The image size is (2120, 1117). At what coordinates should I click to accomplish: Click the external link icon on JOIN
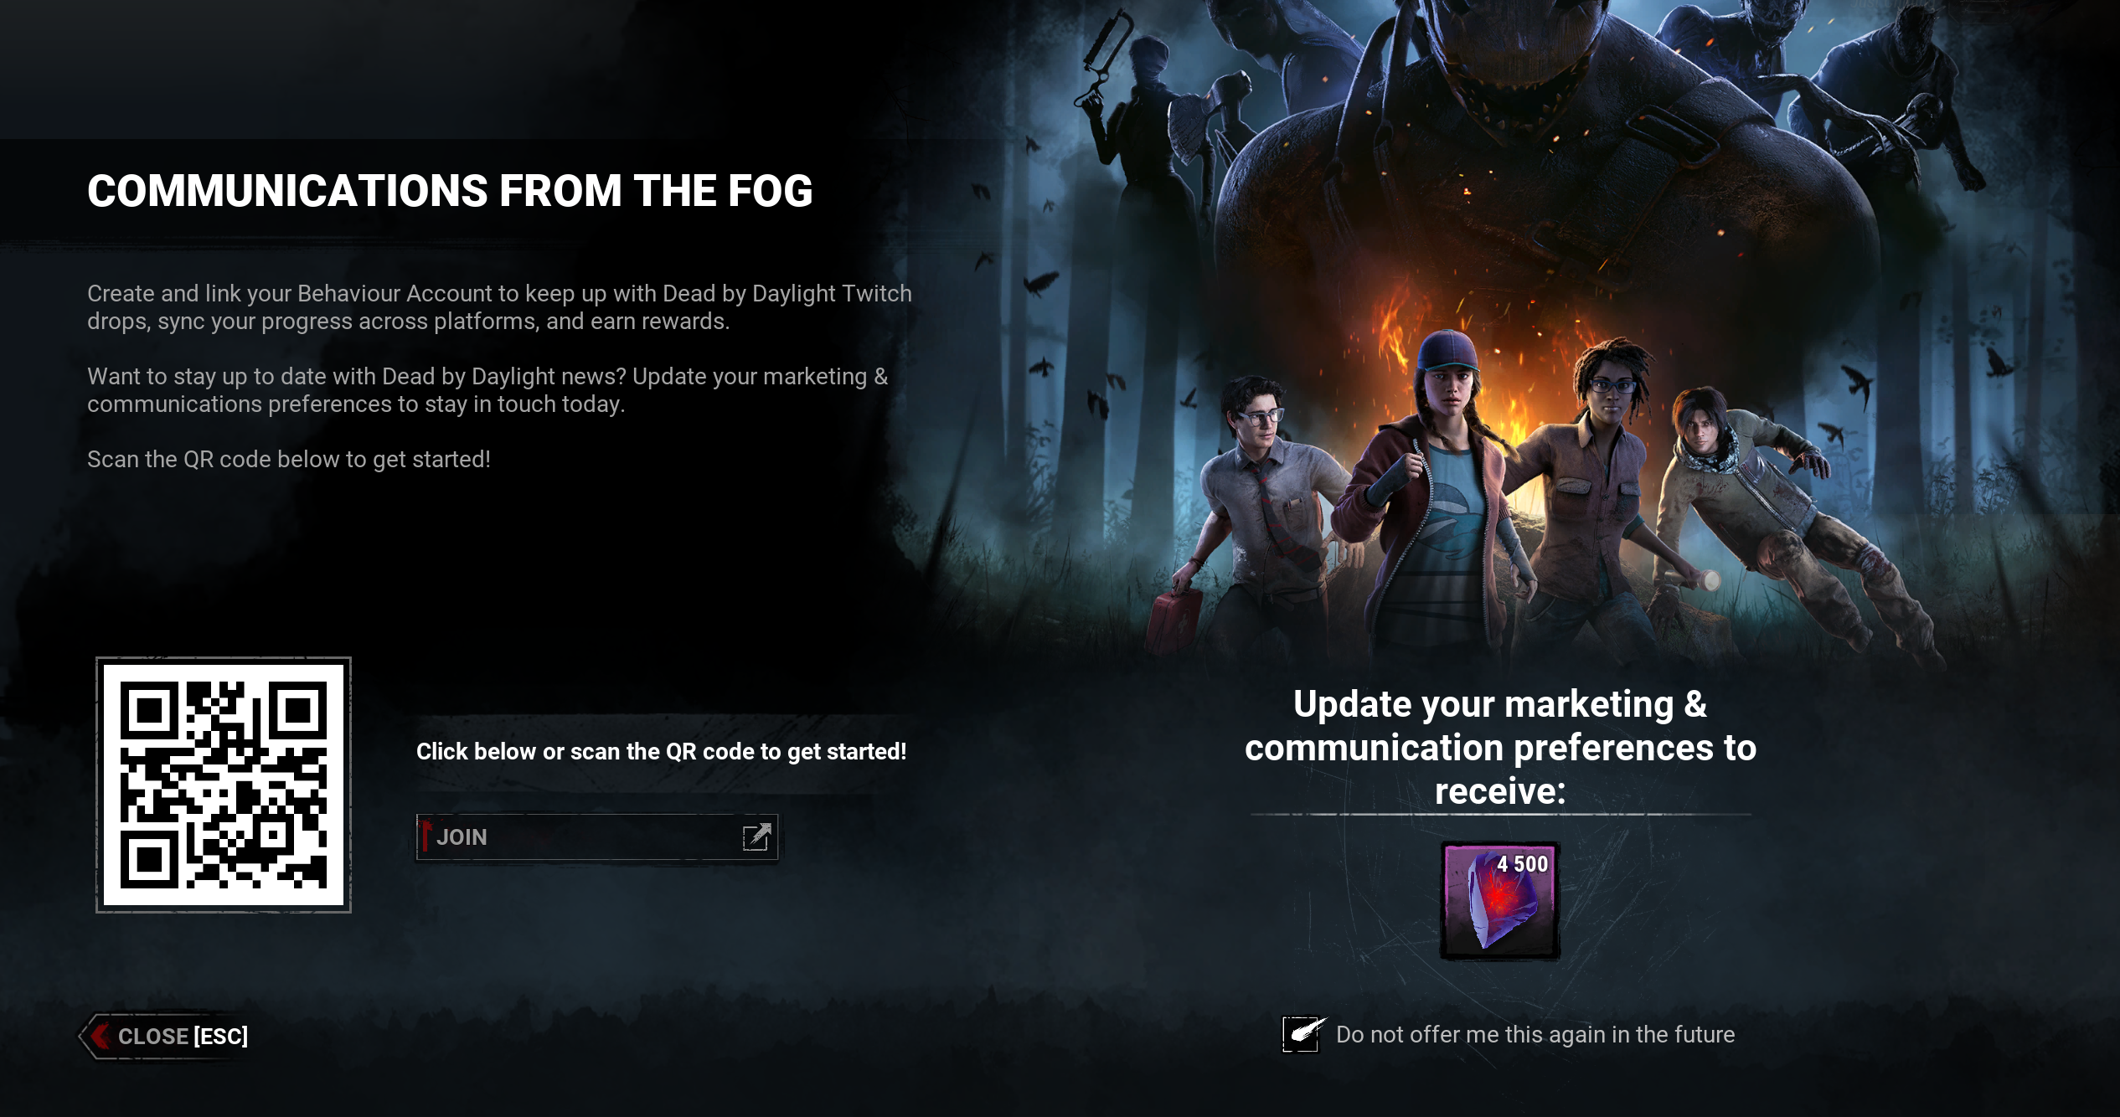[x=756, y=836]
